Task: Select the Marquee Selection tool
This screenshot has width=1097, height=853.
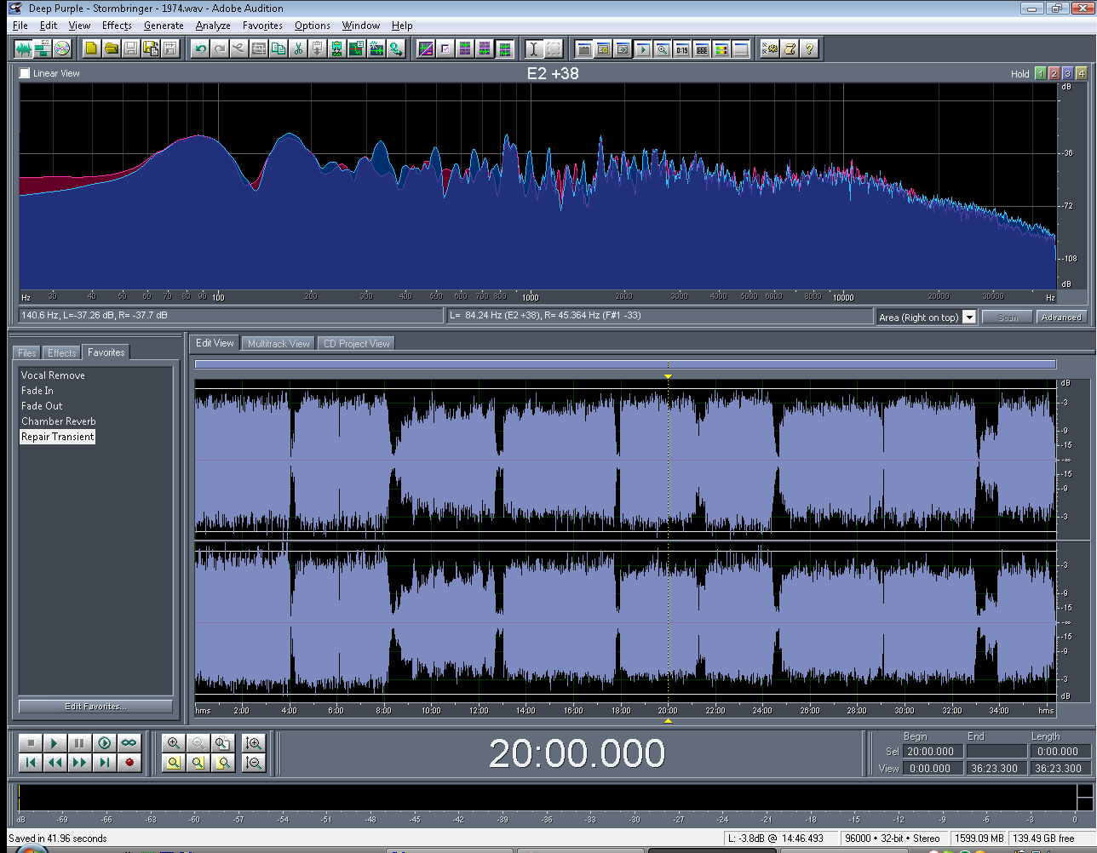Action: [x=553, y=49]
